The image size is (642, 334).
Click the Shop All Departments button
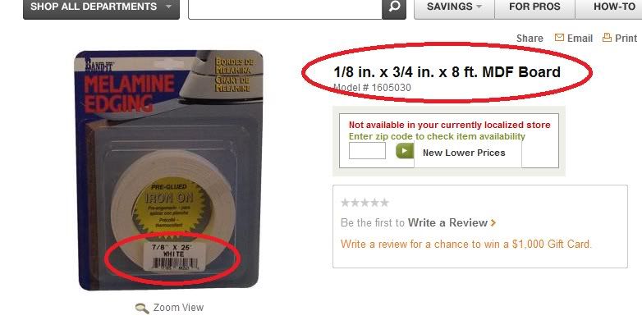(101, 7)
